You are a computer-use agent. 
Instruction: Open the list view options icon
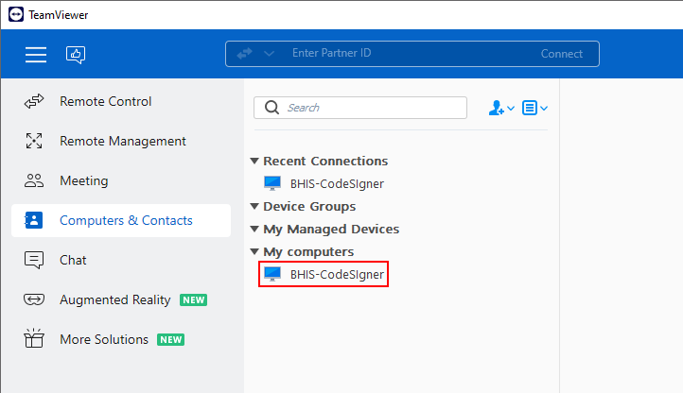(534, 108)
